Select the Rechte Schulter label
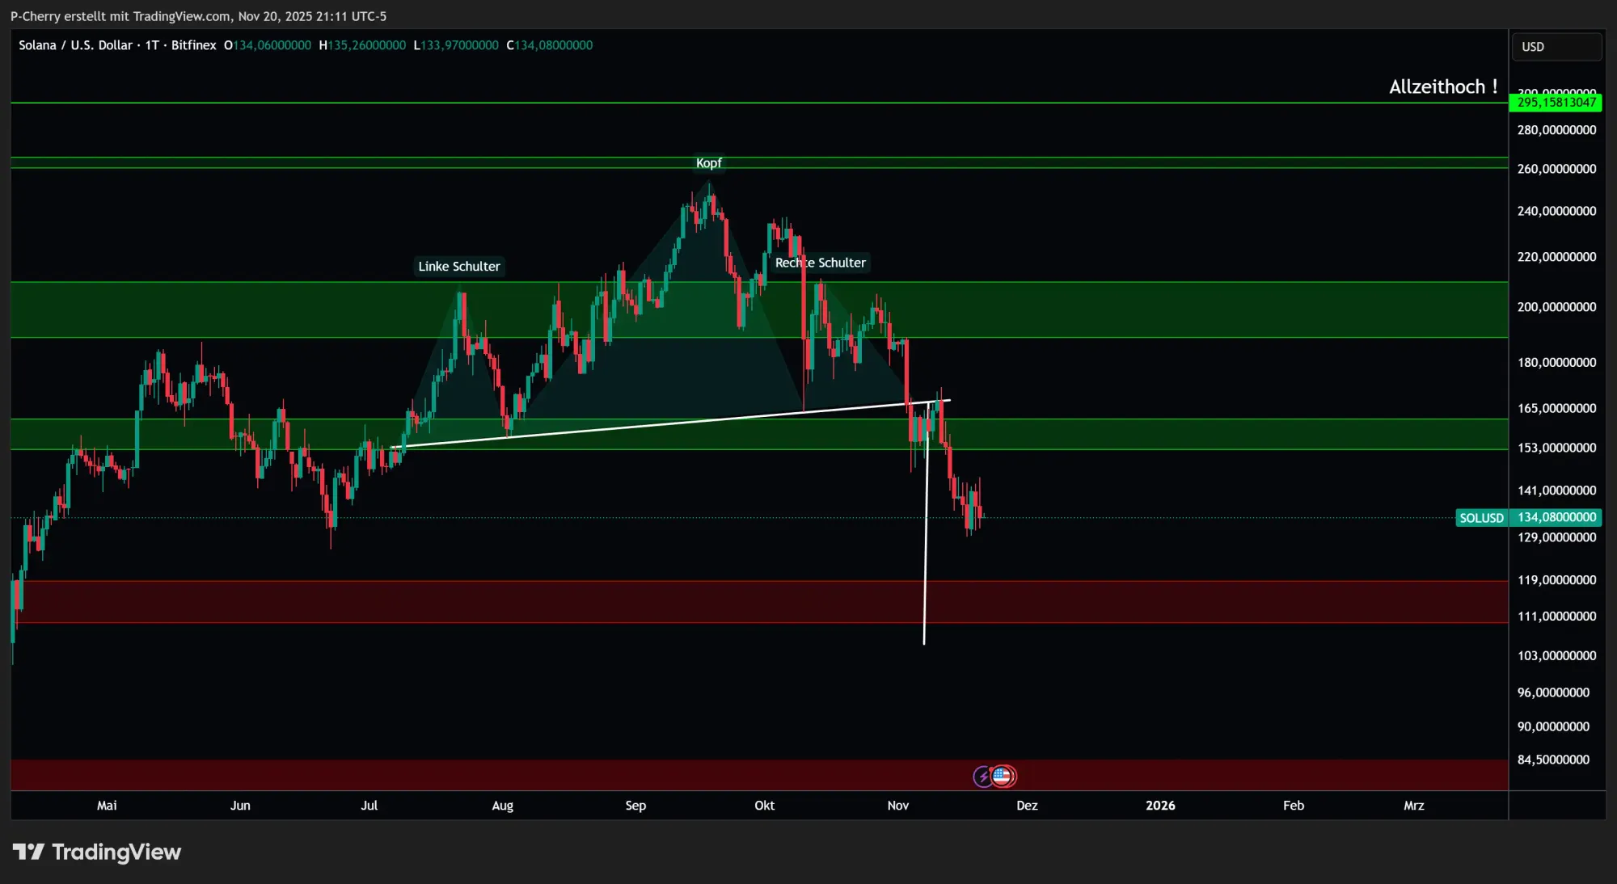The height and width of the screenshot is (884, 1617). (821, 263)
